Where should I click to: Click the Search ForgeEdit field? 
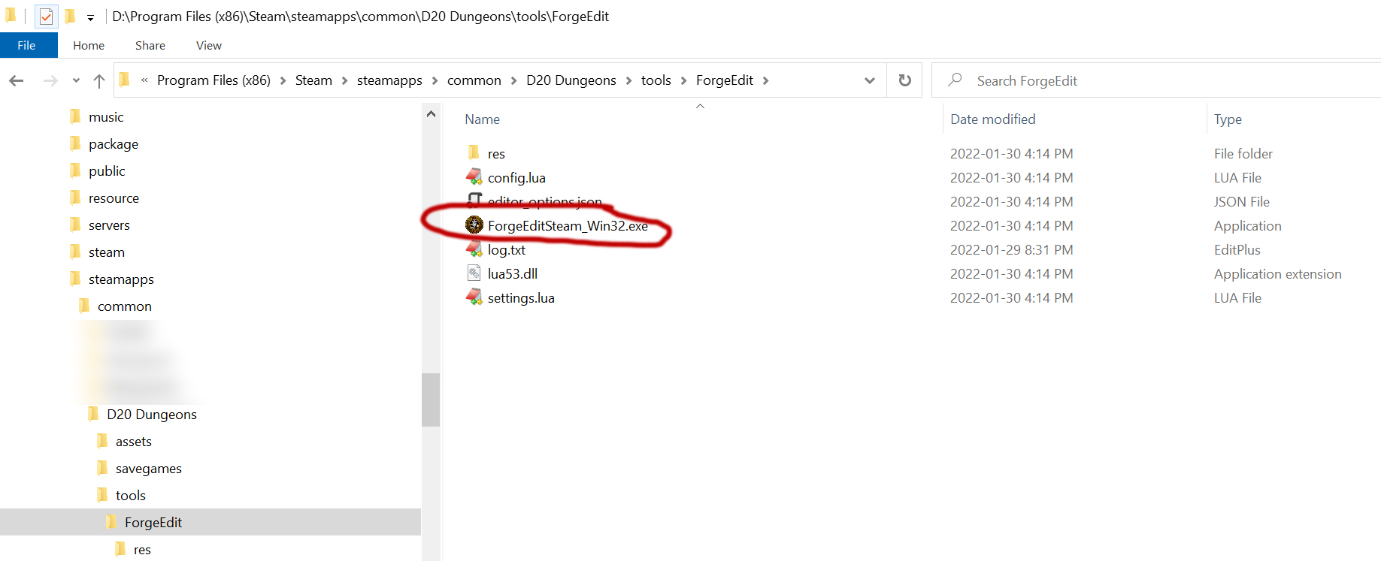pos(1156,80)
